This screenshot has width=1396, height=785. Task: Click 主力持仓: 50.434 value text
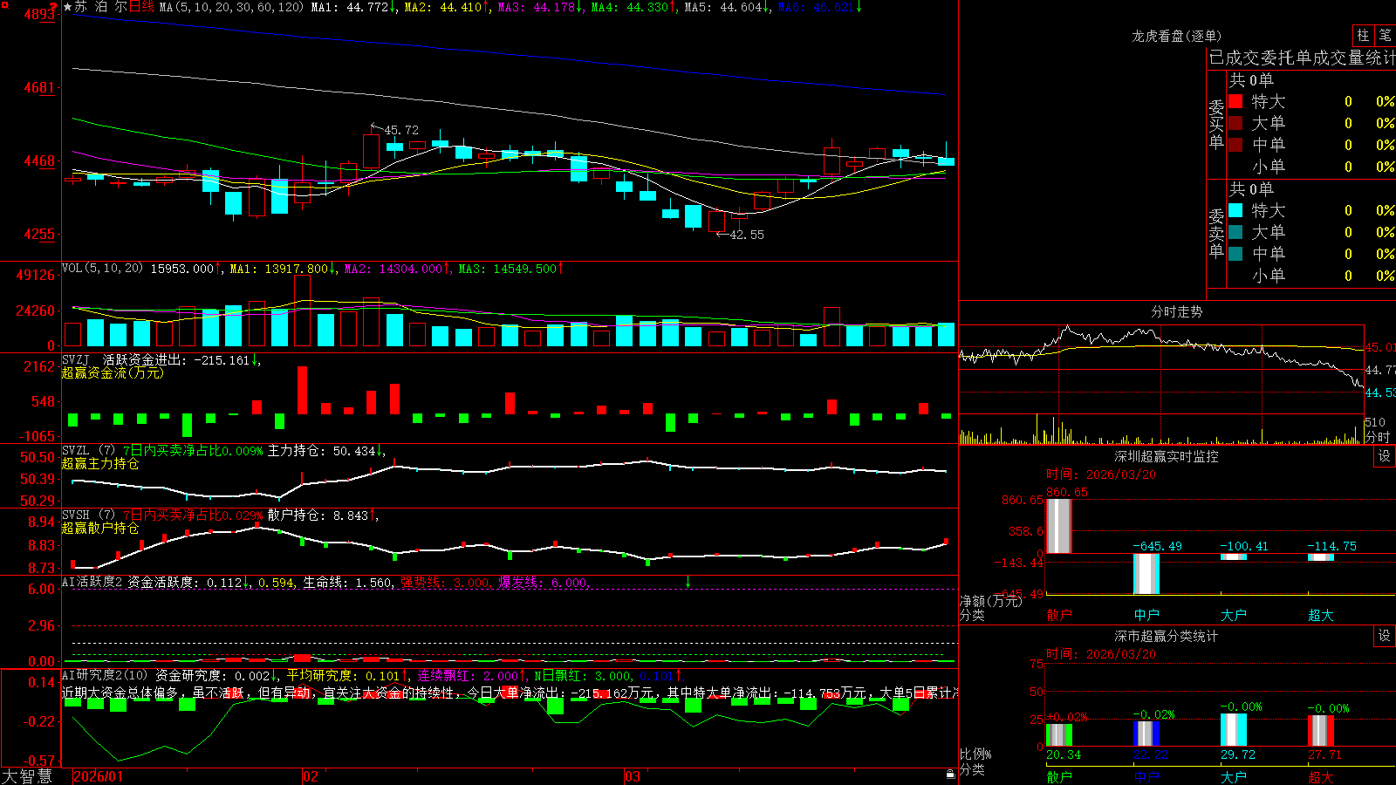click(x=321, y=450)
